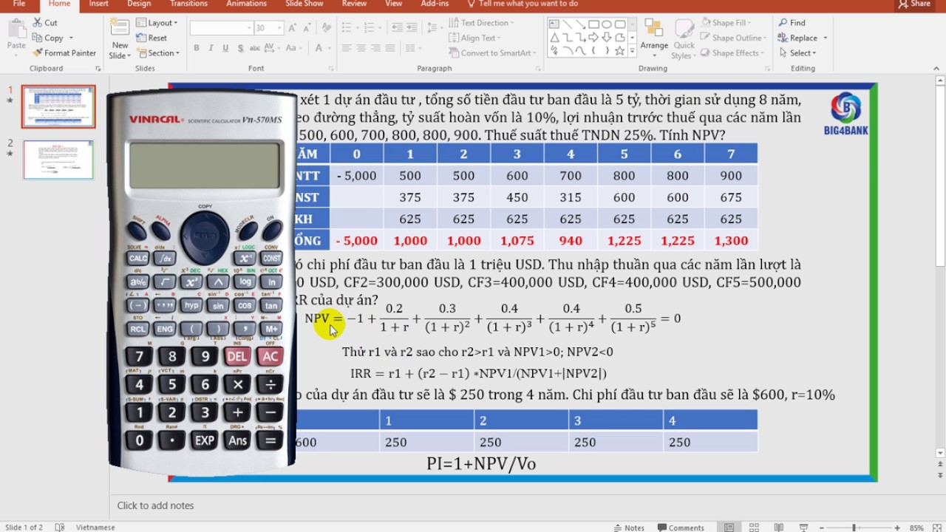946x532 pixels.
Task: Toggle Bold formatting
Action: click(197, 48)
